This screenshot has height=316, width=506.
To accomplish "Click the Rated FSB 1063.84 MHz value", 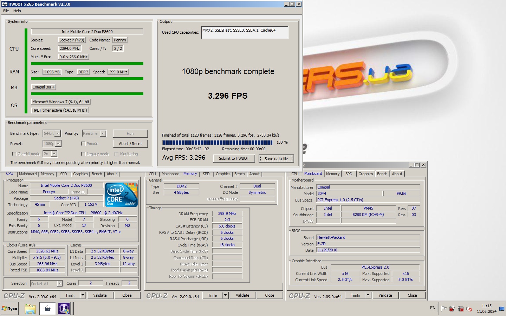I will tap(47, 270).
